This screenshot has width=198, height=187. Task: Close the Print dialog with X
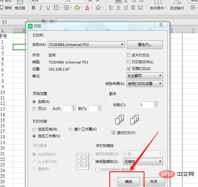pyautogui.click(x=161, y=25)
